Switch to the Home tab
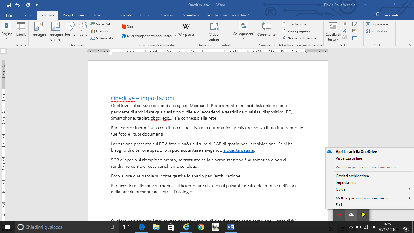 point(27,15)
